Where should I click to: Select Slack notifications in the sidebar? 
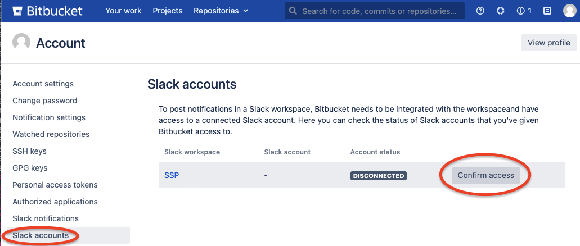(x=46, y=218)
